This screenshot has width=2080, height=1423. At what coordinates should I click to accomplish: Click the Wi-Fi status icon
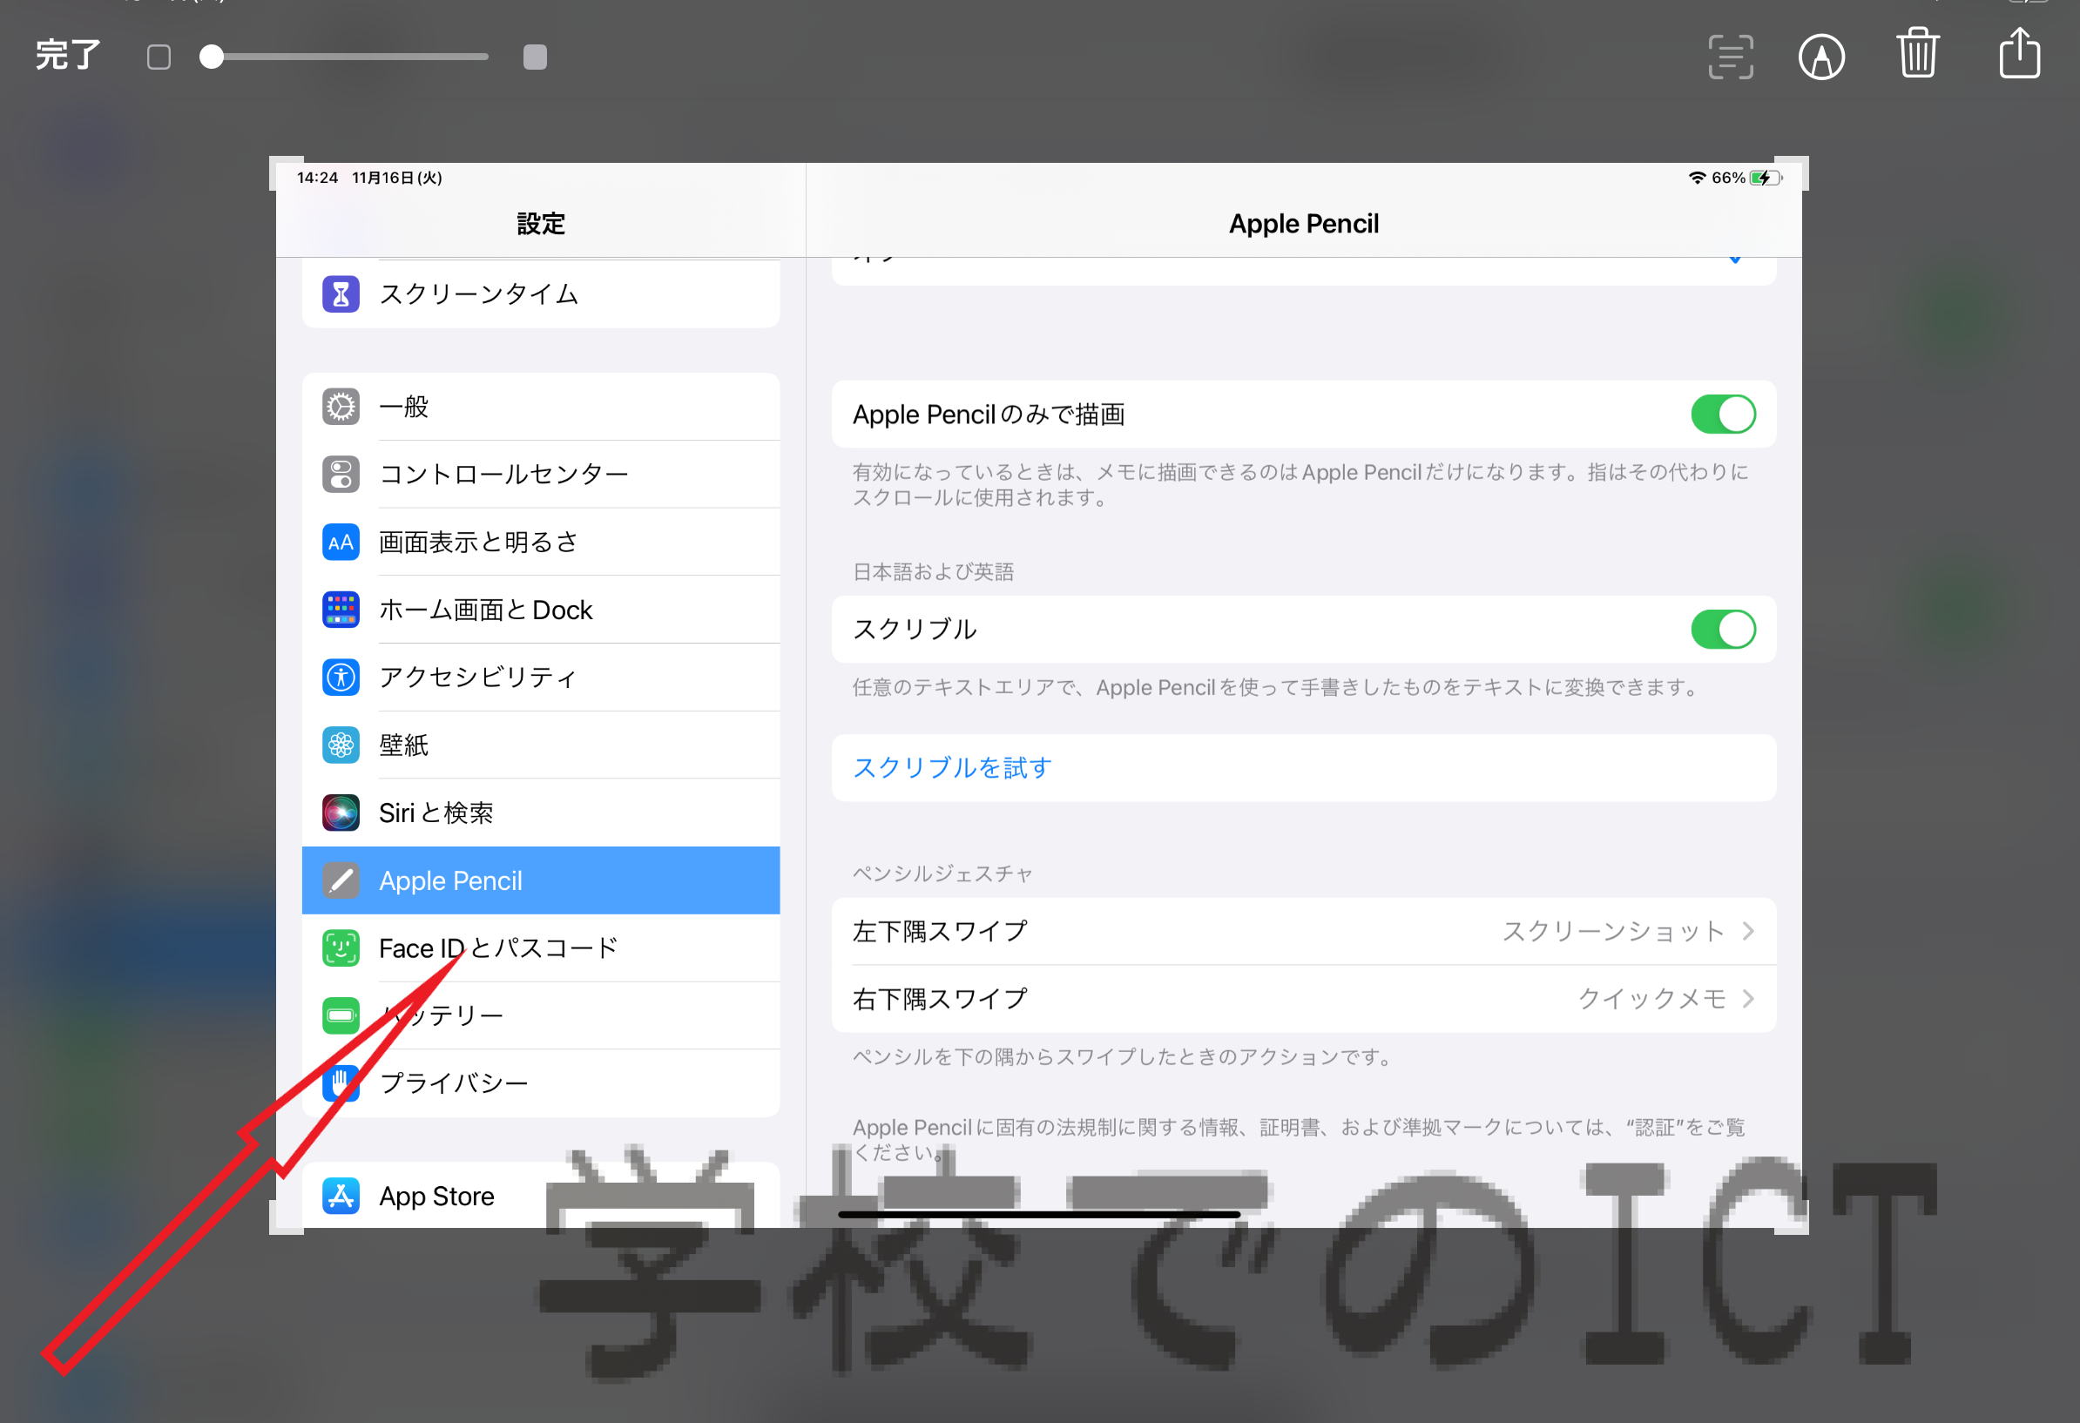point(1697,177)
